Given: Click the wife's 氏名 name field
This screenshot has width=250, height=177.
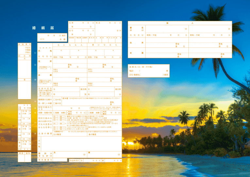Looking at the screenshot, I should tap(104, 52).
